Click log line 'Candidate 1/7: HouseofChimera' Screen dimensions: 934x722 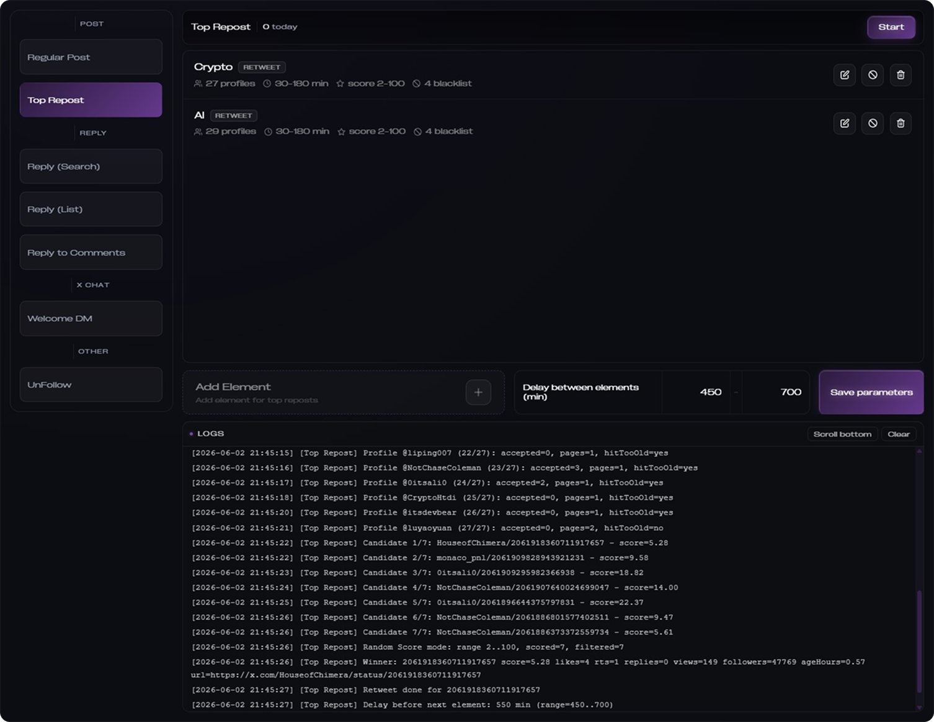(x=430, y=543)
